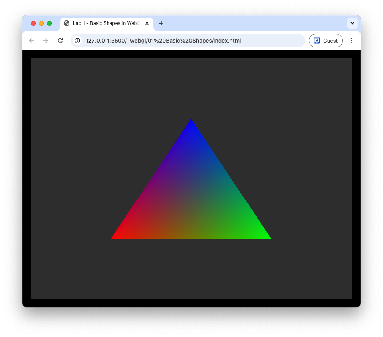Click the center of the gradient triangle
Viewport: 383px width, 337px height.
[x=191, y=199]
